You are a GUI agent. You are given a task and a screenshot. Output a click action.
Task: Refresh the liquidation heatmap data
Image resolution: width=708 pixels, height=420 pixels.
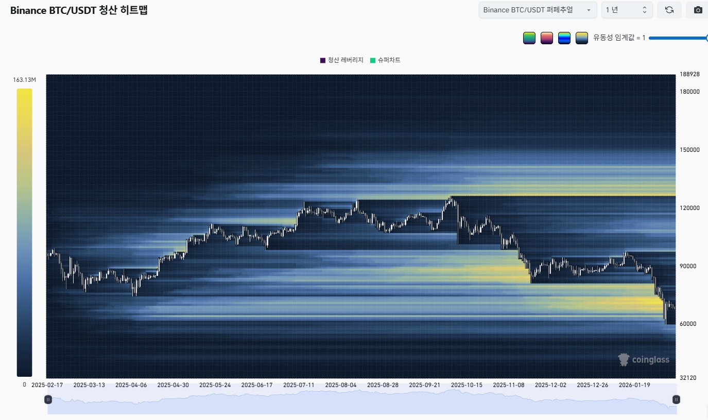tap(669, 10)
